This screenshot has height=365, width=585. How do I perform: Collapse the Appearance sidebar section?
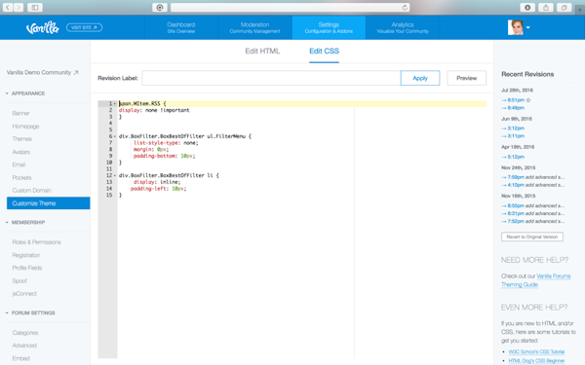coord(7,93)
